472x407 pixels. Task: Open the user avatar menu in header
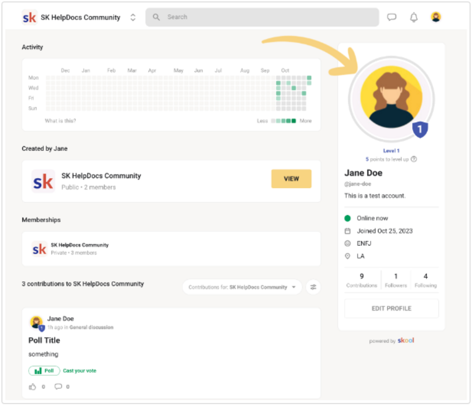[436, 17]
